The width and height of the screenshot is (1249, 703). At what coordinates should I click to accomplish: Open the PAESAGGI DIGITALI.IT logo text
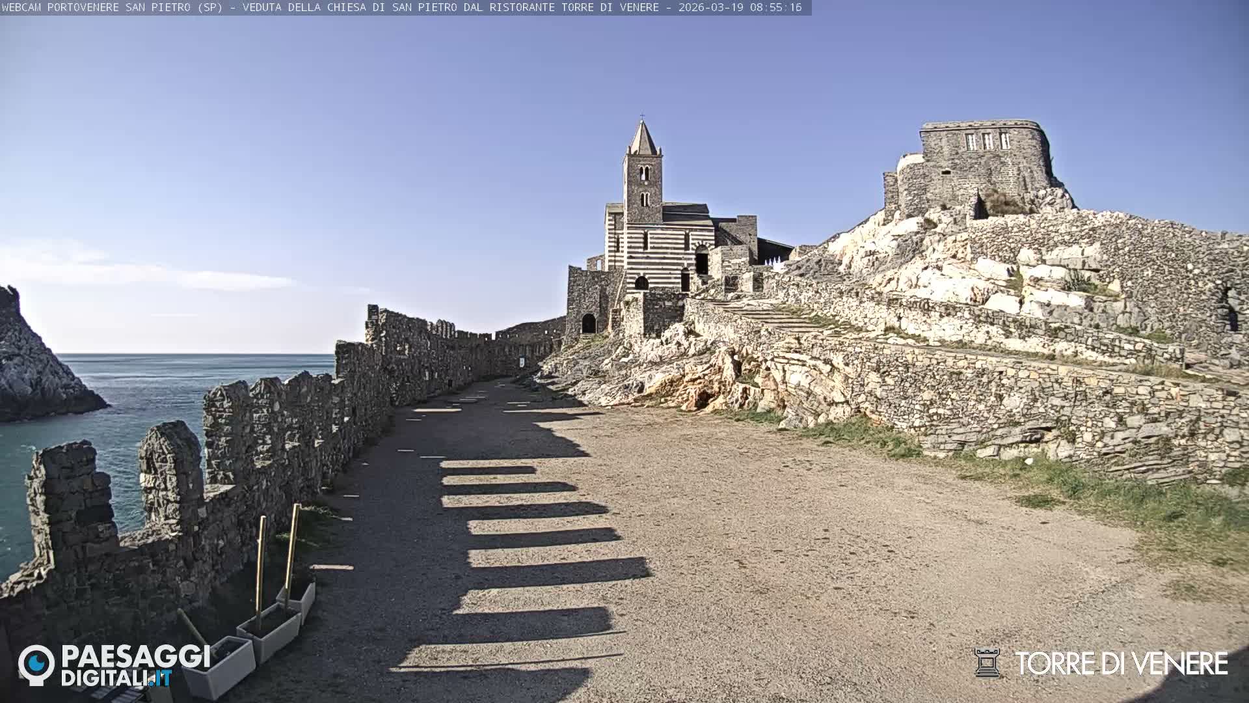(135, 666)
